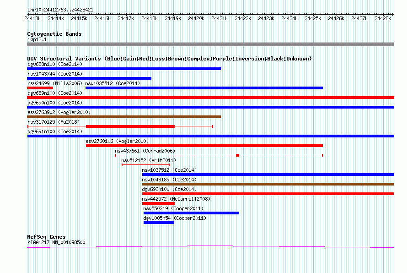
Task: Click the thick red segment of nsv3170125
Action: click(130, 126)
